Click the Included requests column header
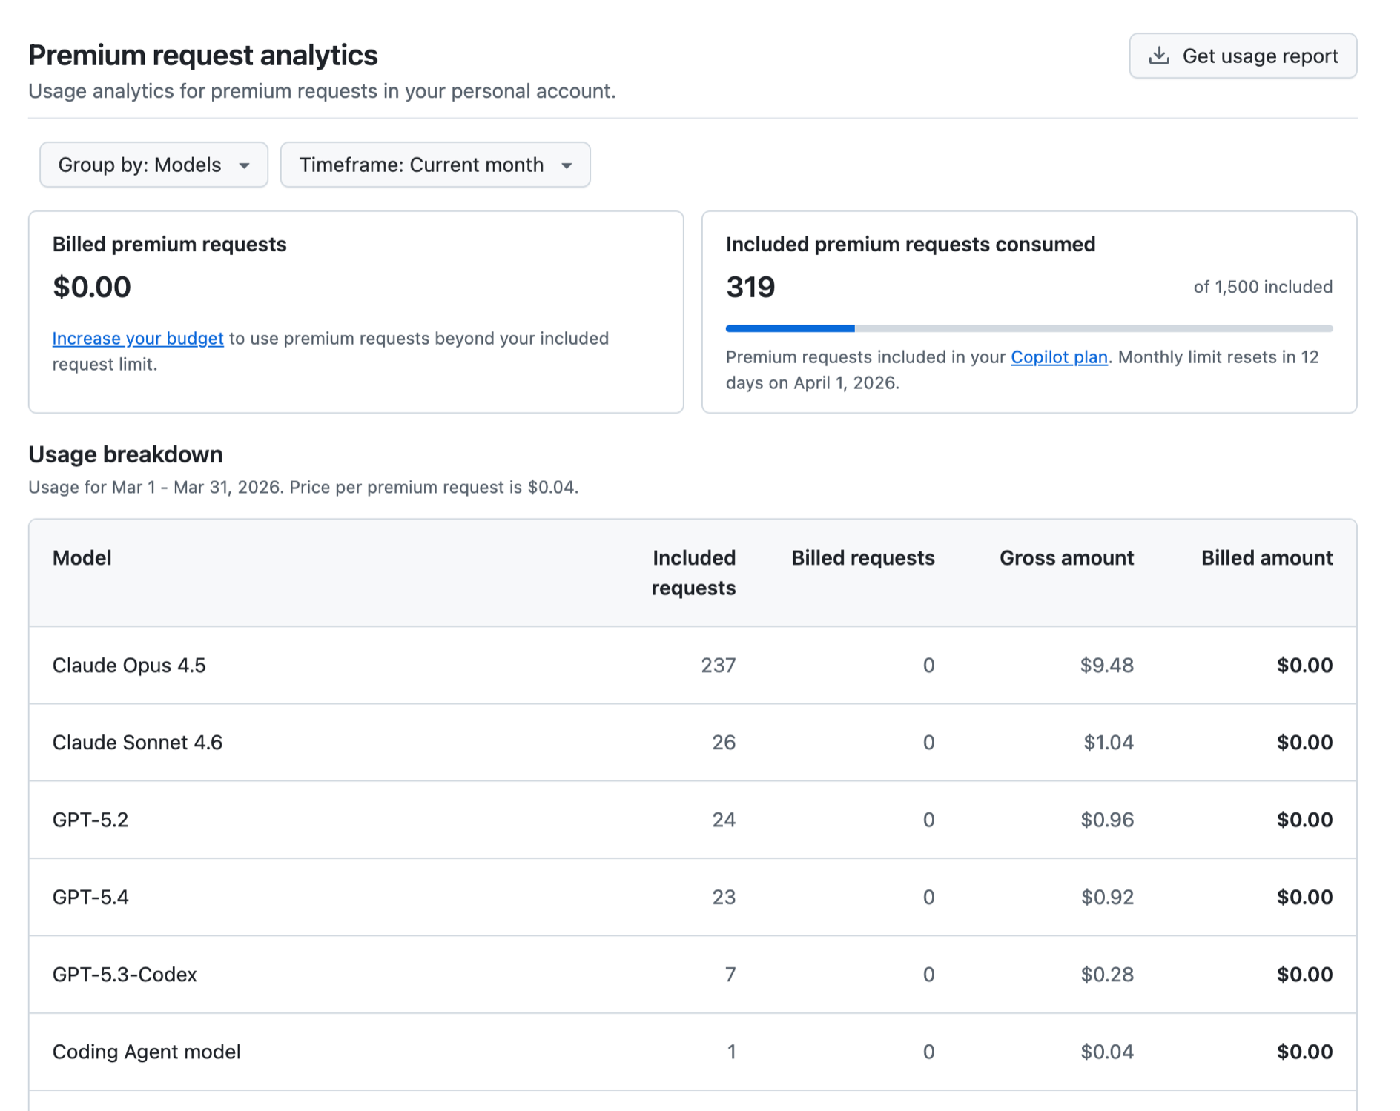Screen dimensions: 1400x1111 693,573
